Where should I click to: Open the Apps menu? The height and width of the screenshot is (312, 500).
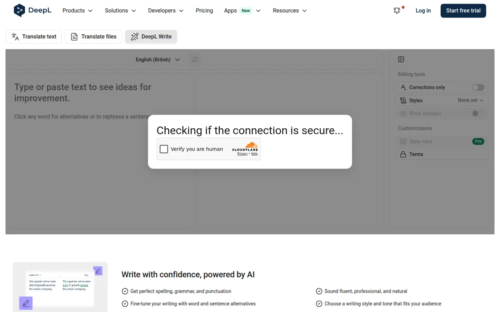(242, 11)
